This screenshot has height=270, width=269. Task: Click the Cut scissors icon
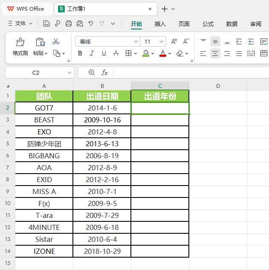coord(56,41)
